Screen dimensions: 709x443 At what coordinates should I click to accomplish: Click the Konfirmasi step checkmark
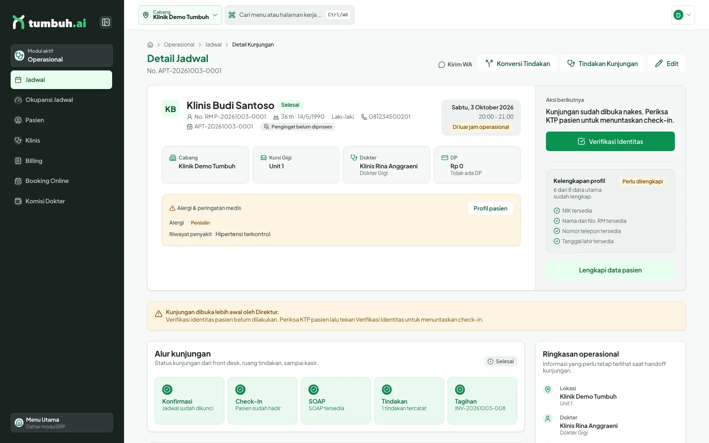click(167, 389)
